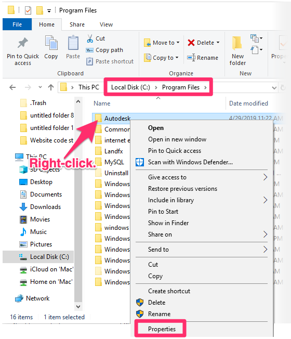This screenshot has height=339, width=291.
Task: Click the ribbon Rename button
Action: [x=203, y=58]
